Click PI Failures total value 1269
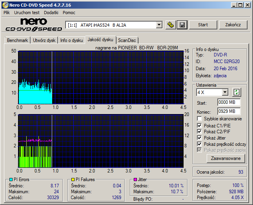 coord(116,198)
